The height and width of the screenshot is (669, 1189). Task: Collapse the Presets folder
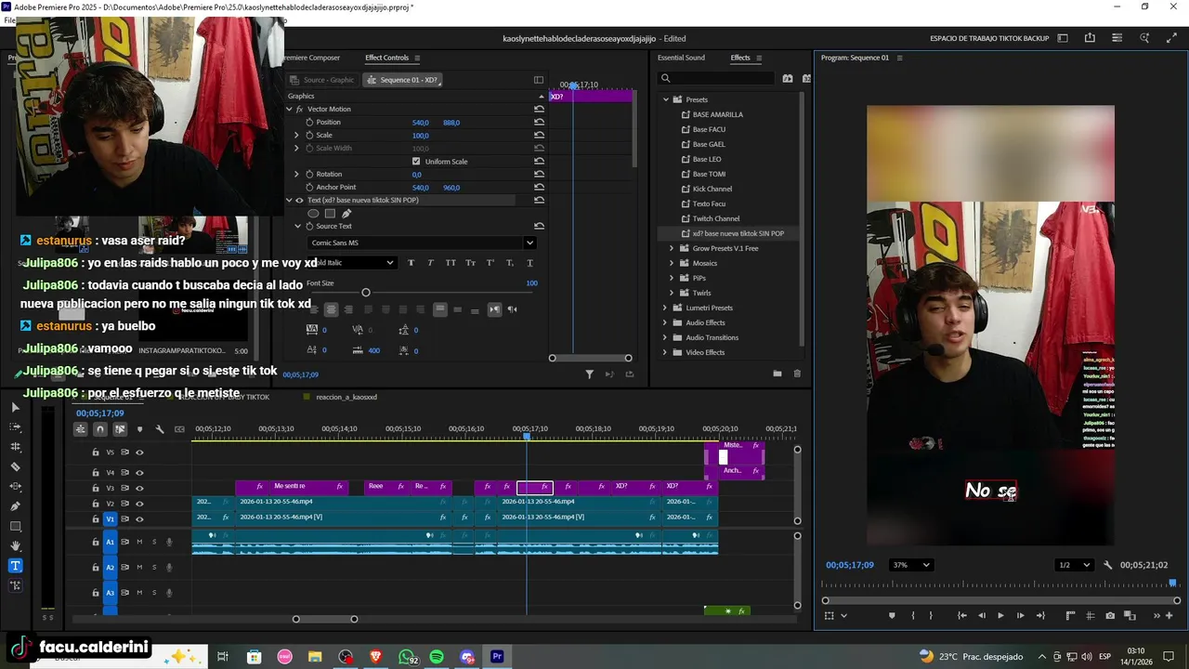[x=665, y=99]
